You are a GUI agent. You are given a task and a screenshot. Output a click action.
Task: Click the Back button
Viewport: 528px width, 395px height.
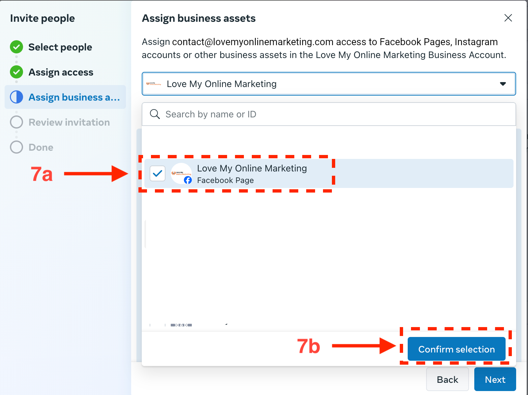click(x=447, y=379)
